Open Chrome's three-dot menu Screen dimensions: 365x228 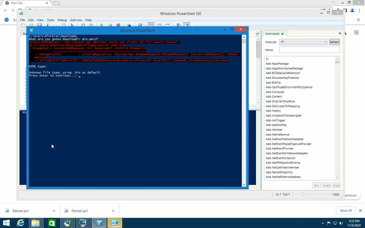pyautogui.click(x=360, y=11)
